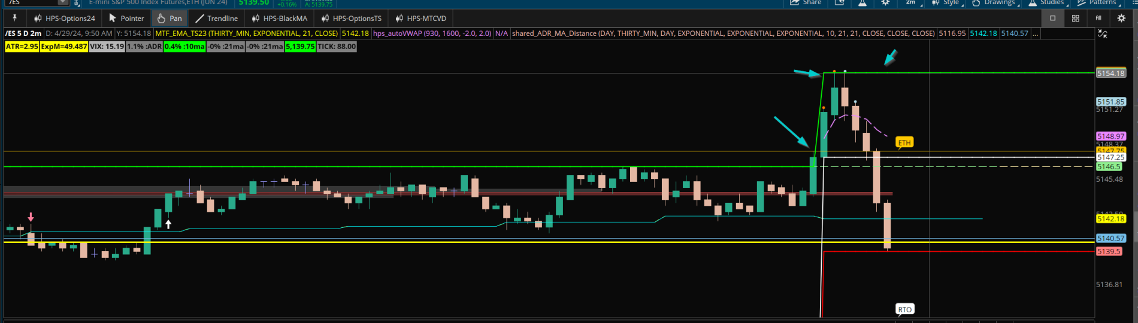The image size is (1138, 323).
Task: Click the pin icon in drawing toolbar
Action: tap(15, 18)
